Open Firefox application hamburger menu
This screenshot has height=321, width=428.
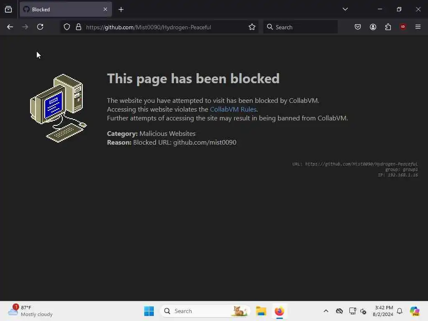[x=418, y=27]
